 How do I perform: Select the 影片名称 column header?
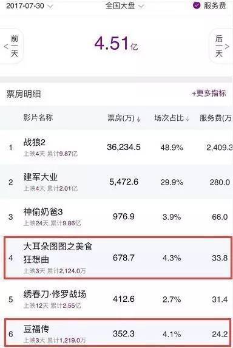tap(38, 118)
